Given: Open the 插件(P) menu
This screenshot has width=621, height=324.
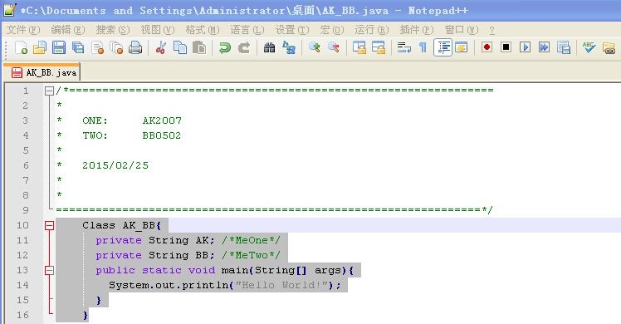Looking at the screenshot, I should click(x=417, y=30).
